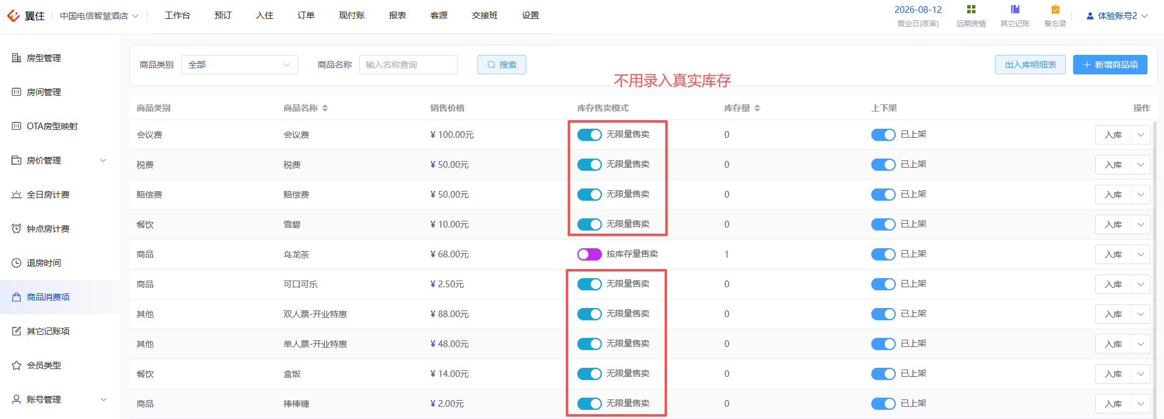Click price cell ¥ 68.00元
Image resolution: width=1164 pixels, height=419 pixels.
tap(449, 254)
